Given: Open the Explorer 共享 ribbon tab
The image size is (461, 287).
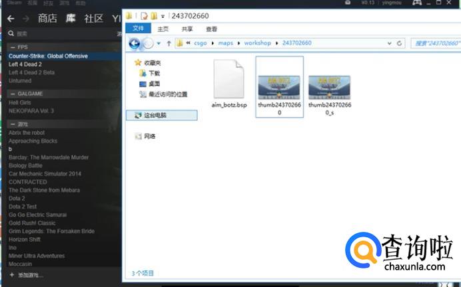Looking at the screenshot, I should tap(187, 29).
